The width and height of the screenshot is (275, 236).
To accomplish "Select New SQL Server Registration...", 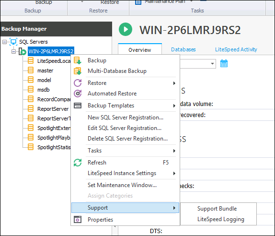I will click(125, 118).
